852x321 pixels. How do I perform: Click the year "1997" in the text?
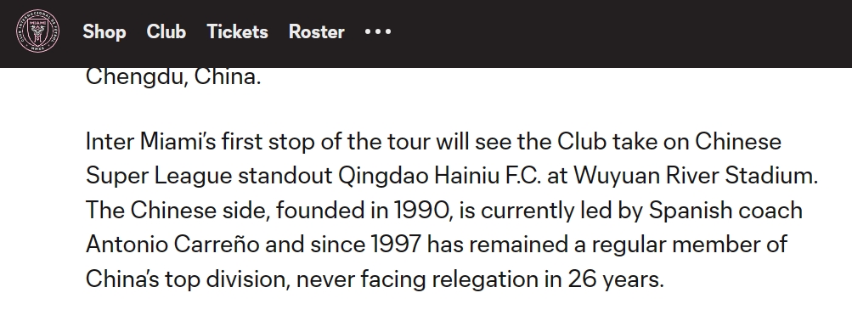[x=396, y=245]
